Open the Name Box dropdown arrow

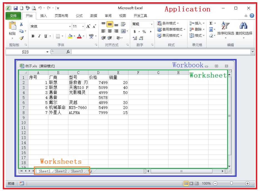click(x=48, y=52)
